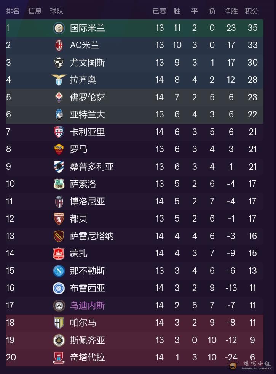Click the 球队 column header
The height and width of the screenshot is (374, 276).
56,11
